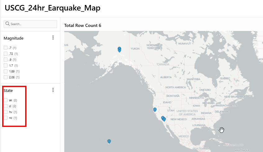Click the NUNAVUT label on the map
Screen dimensions: 263x152
click(x=184, y=43)
